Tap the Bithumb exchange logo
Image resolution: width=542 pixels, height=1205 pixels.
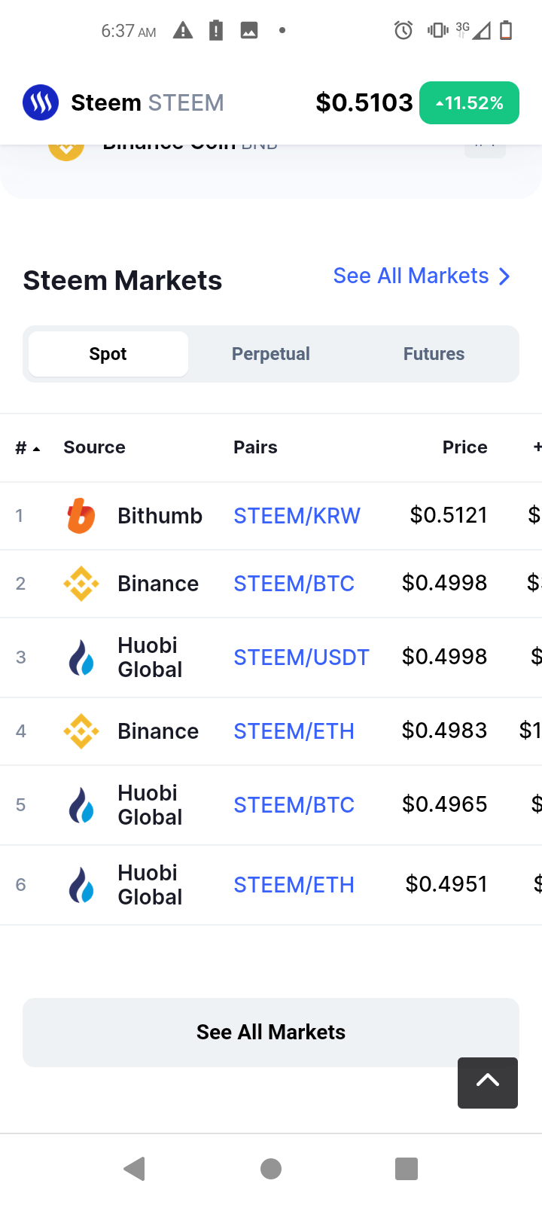click(81, 516)
